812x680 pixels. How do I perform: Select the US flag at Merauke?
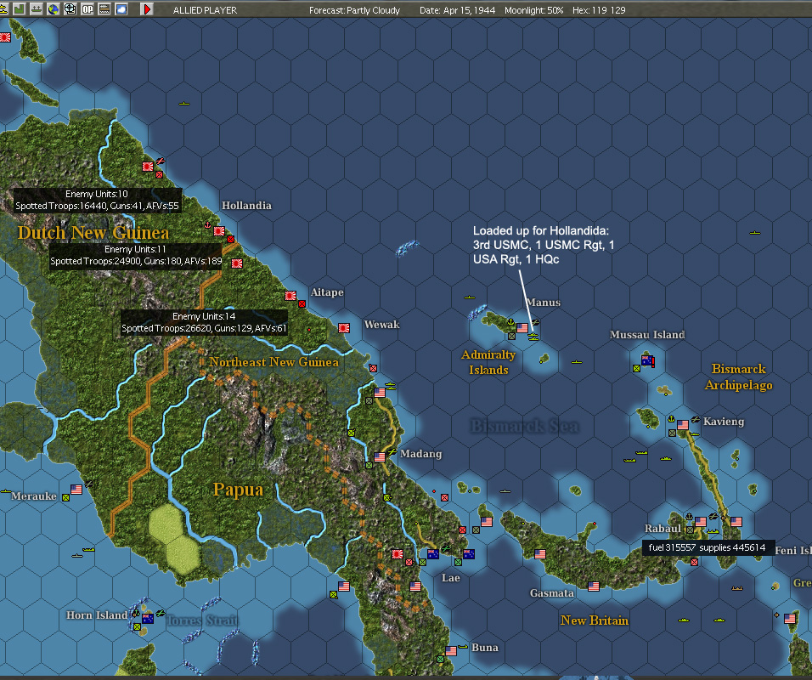click(x=76, y=490)
